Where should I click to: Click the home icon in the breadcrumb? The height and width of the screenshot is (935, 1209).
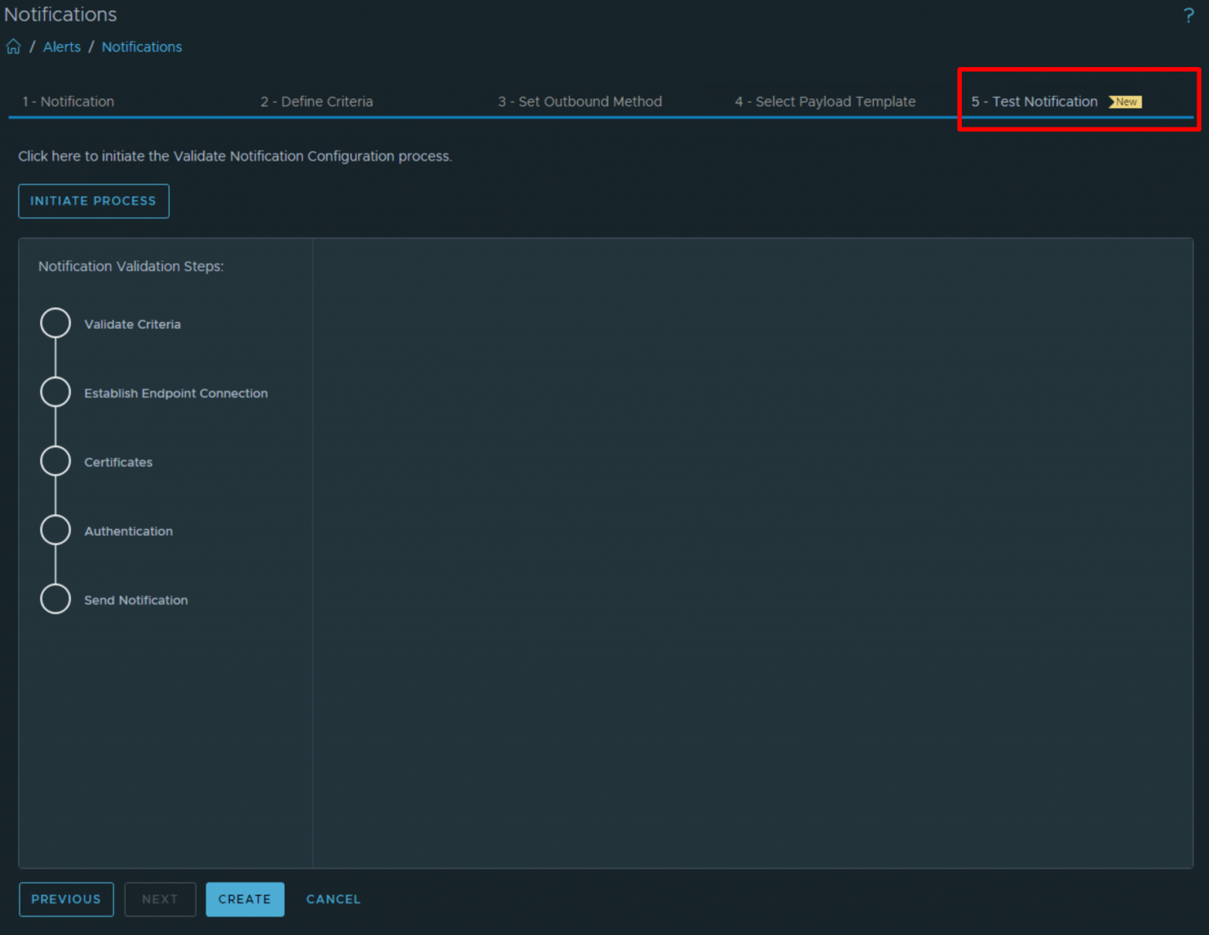coord(13,46)
